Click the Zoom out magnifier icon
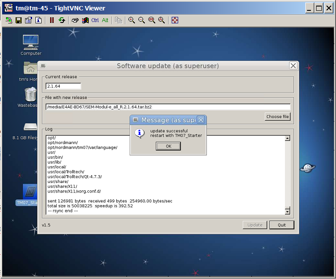Screen dimensions: 336x279 (142, 20)
